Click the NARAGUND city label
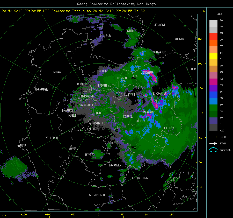Image resolution: width=233 pixels, height=218 pixels. 88,96
